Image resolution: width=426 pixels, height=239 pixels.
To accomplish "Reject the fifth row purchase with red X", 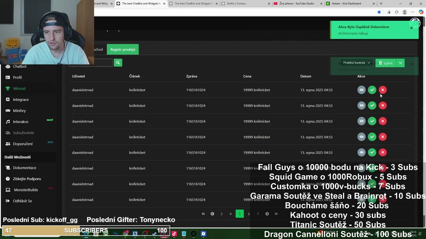I will [383, 152].
